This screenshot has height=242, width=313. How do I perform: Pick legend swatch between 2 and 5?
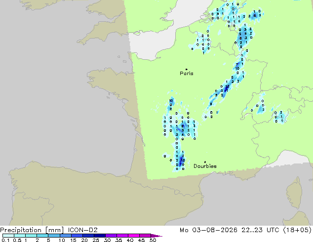point(42,236)
